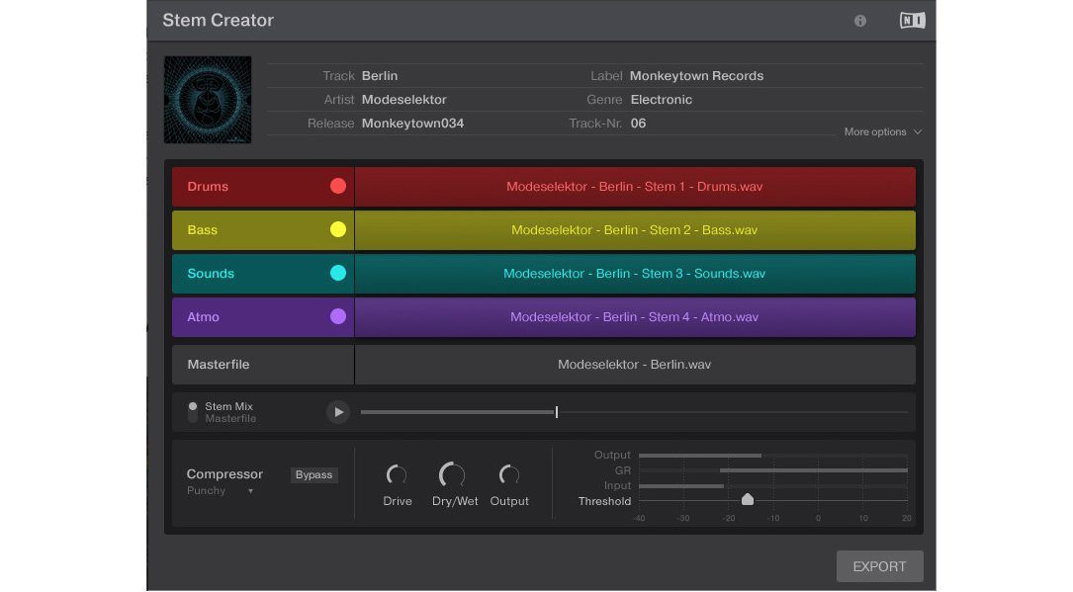This screenshot has height=592, width=1073.
Task: Toggle the compressor Bypass button
Action: [313, 474]
